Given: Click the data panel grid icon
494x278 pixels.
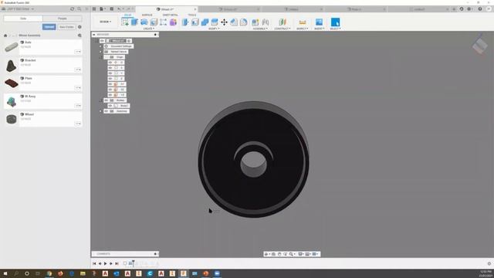Looking at the screenshot, I should point(94,9).
